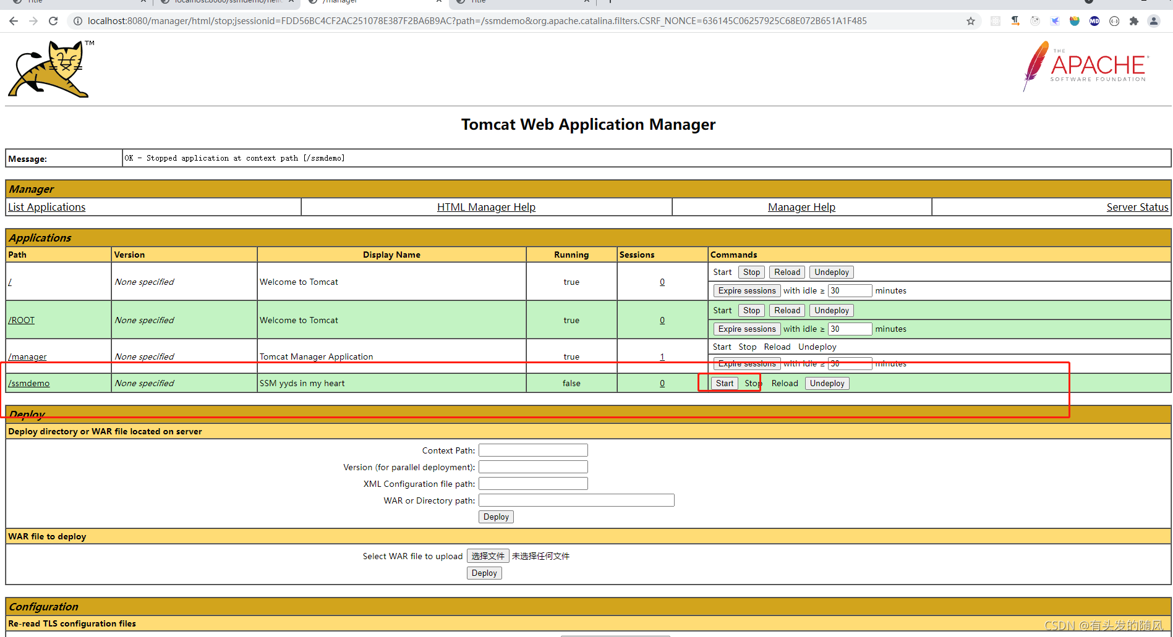Open the /ROOT application path link
Viewport: 1173px width, 637px height.
tap(22, 320)
